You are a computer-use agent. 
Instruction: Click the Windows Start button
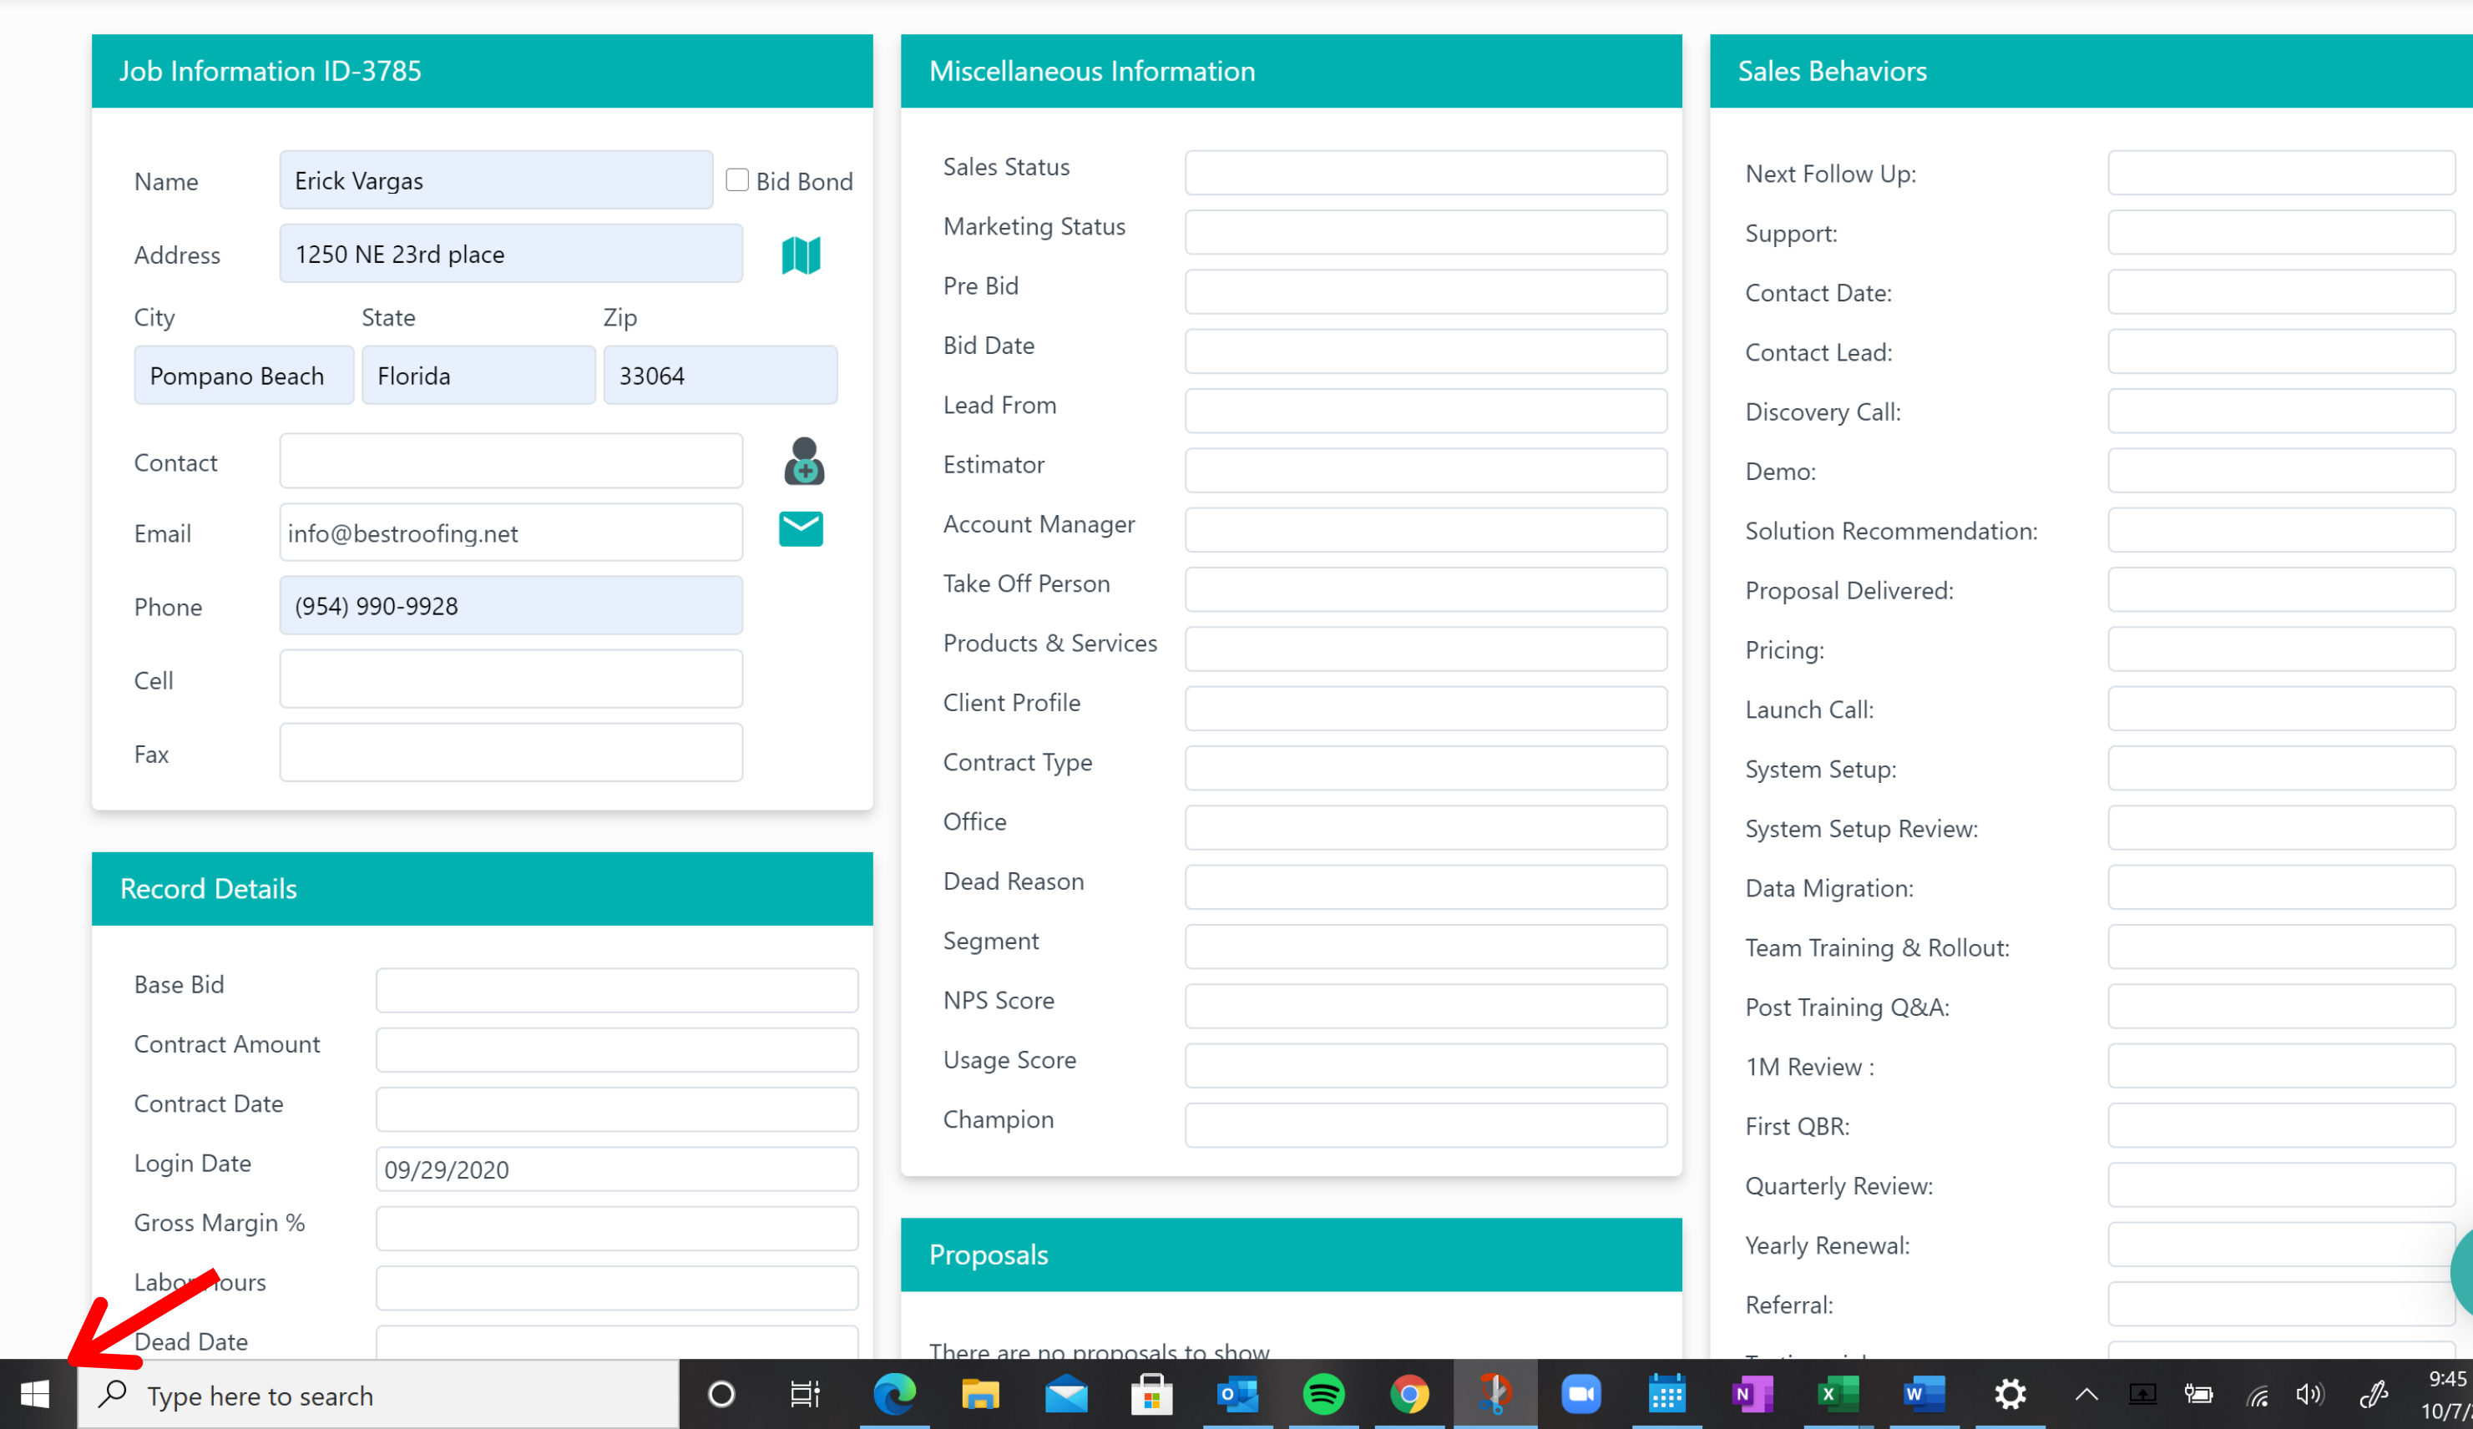click(x=35, y=1394)
